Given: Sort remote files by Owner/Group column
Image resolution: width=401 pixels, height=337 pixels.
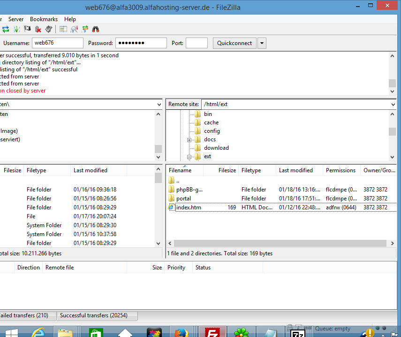Looking at the screenshot, I should point(378,170).
